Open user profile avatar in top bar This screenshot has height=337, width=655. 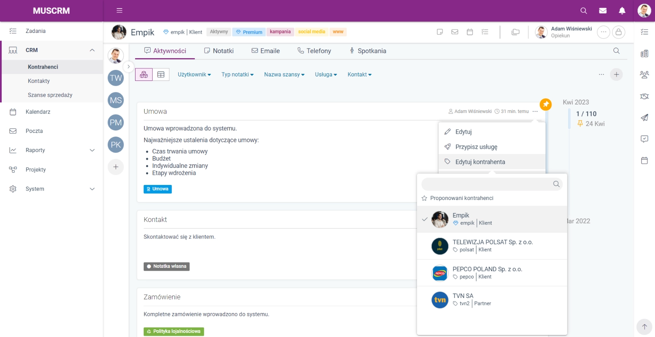click(x=644, y=11)
